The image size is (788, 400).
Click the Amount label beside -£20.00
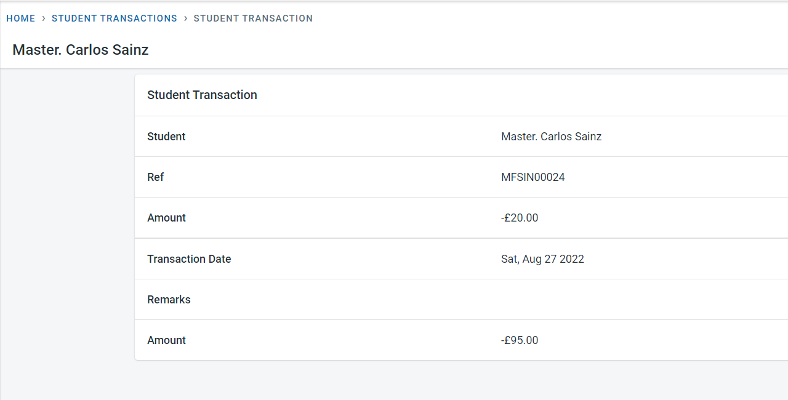(166, 218)
